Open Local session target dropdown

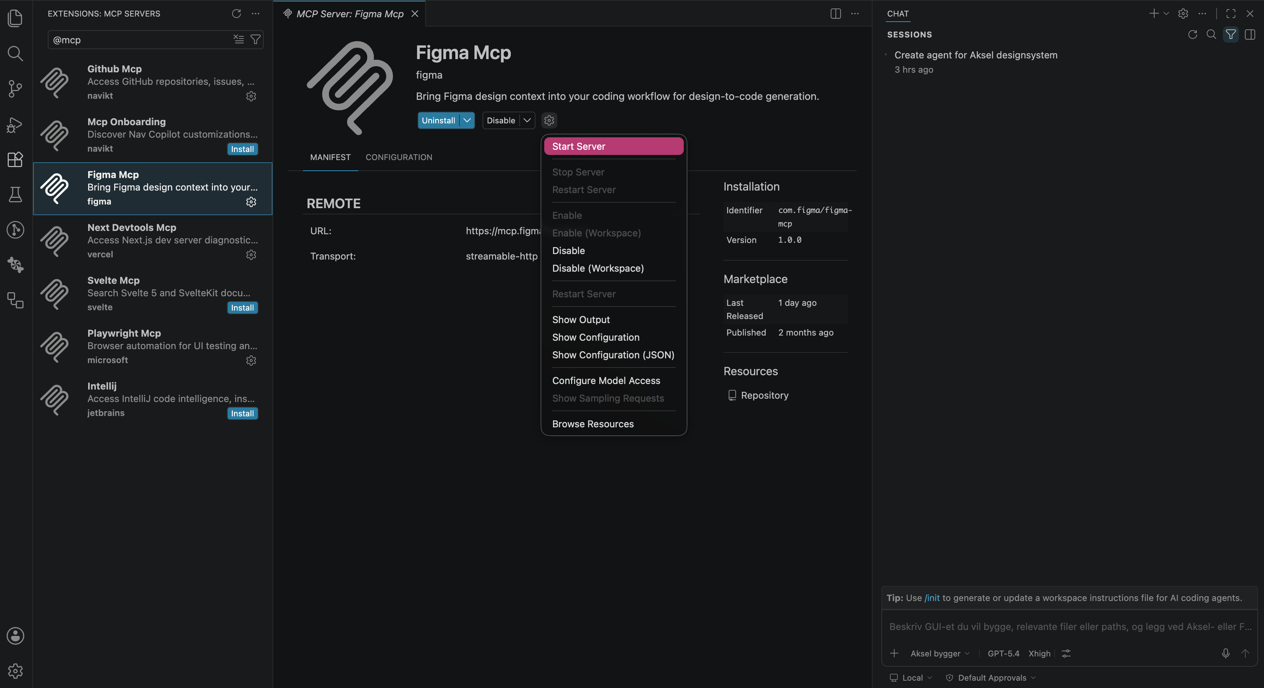(911, 678)
